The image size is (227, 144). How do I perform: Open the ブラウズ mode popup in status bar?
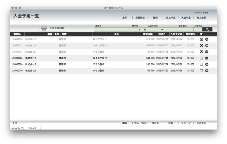[x=32, y=128]
